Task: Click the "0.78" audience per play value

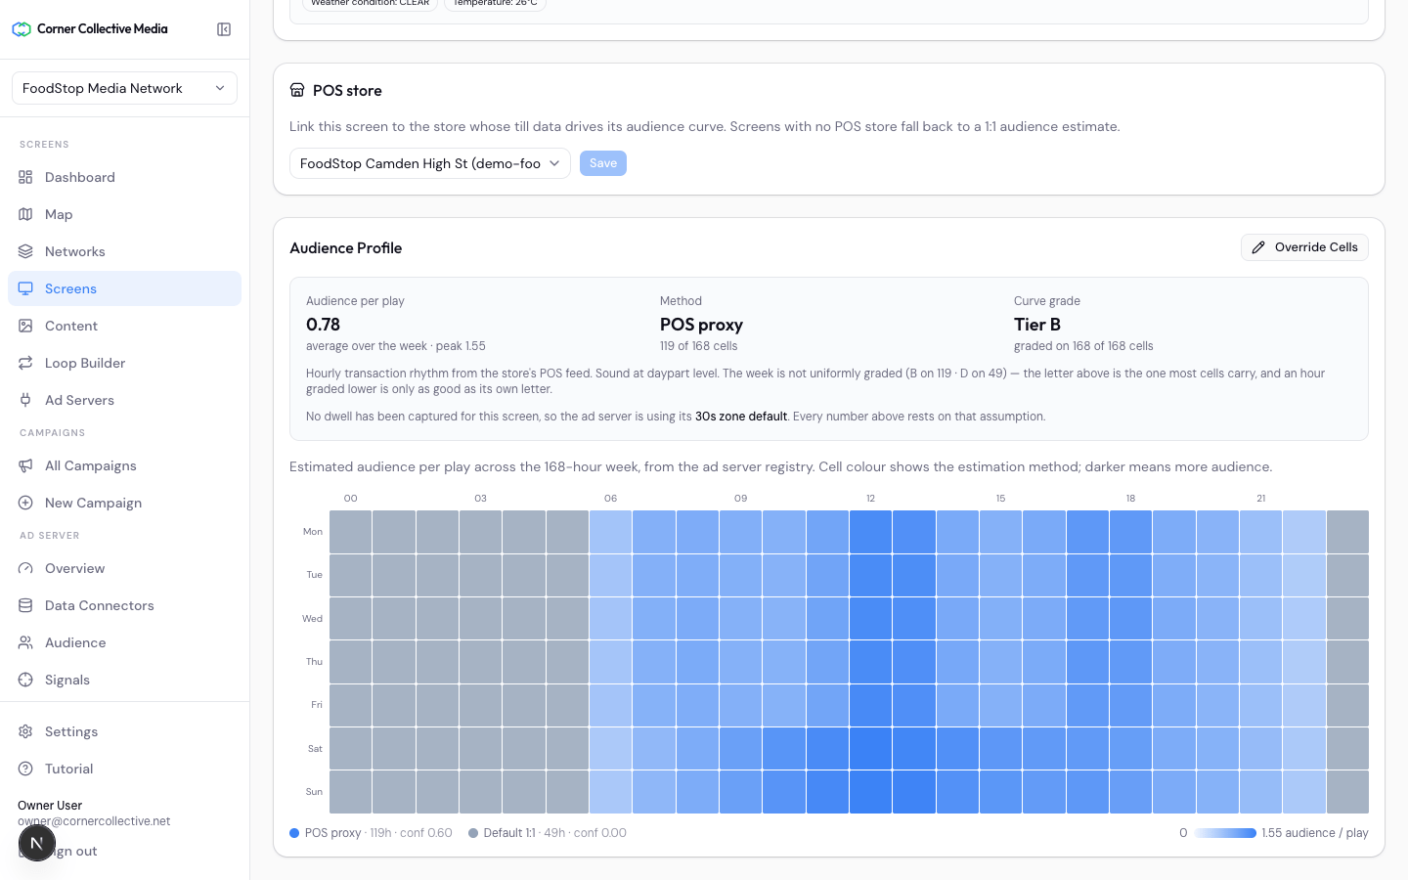Action: [x=323, y=325]
